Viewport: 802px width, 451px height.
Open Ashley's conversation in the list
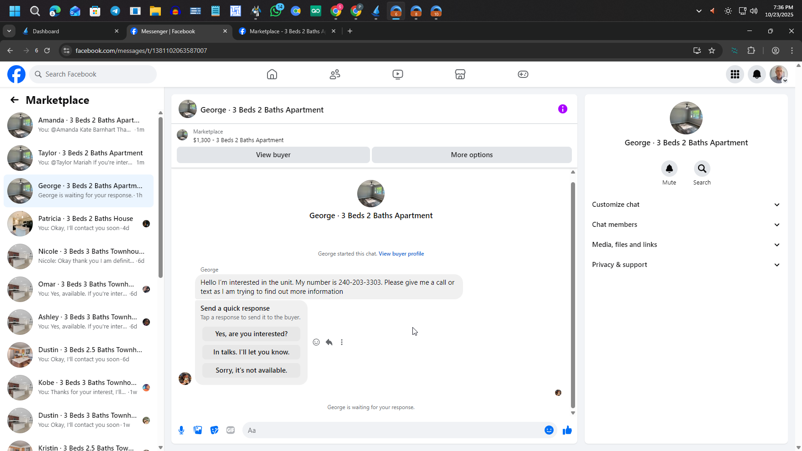click(x=78, y=322)
